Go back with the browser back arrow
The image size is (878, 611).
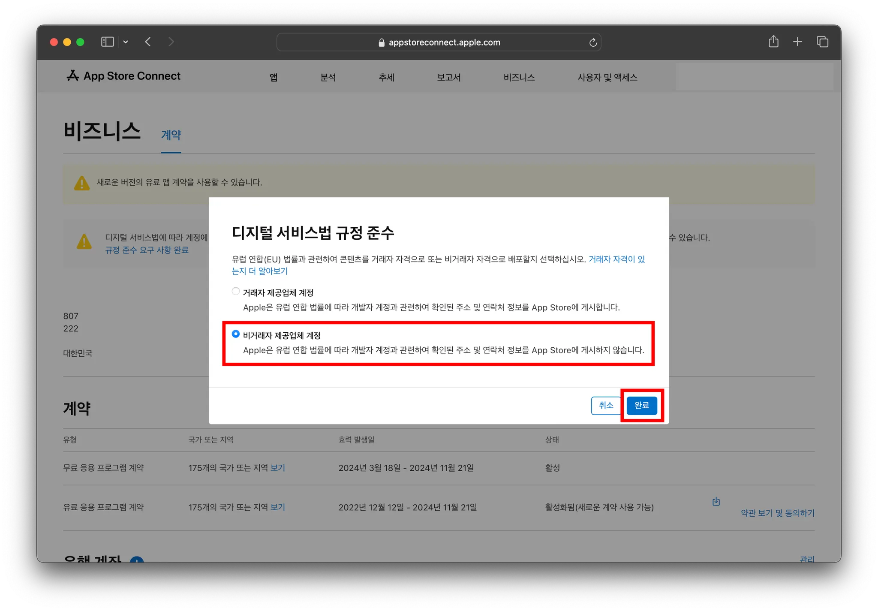pyautogui.click(x=148, y=42)
